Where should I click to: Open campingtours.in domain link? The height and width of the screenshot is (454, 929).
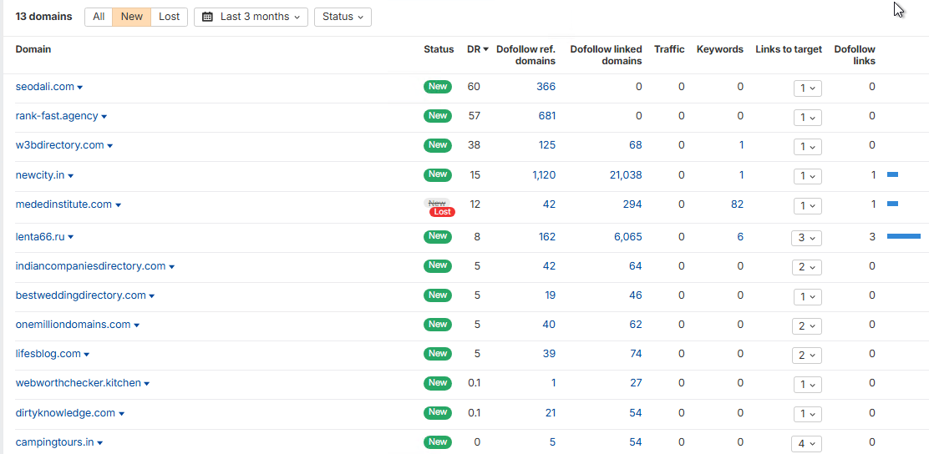tap(54, 442)
